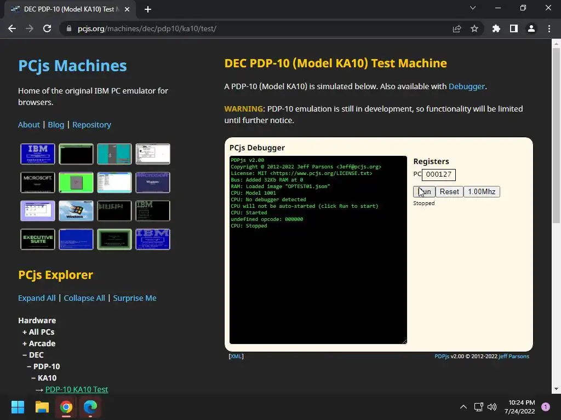Open the bright green thumbnail
This screenshot has width=561, height=420.
point(76,183)
